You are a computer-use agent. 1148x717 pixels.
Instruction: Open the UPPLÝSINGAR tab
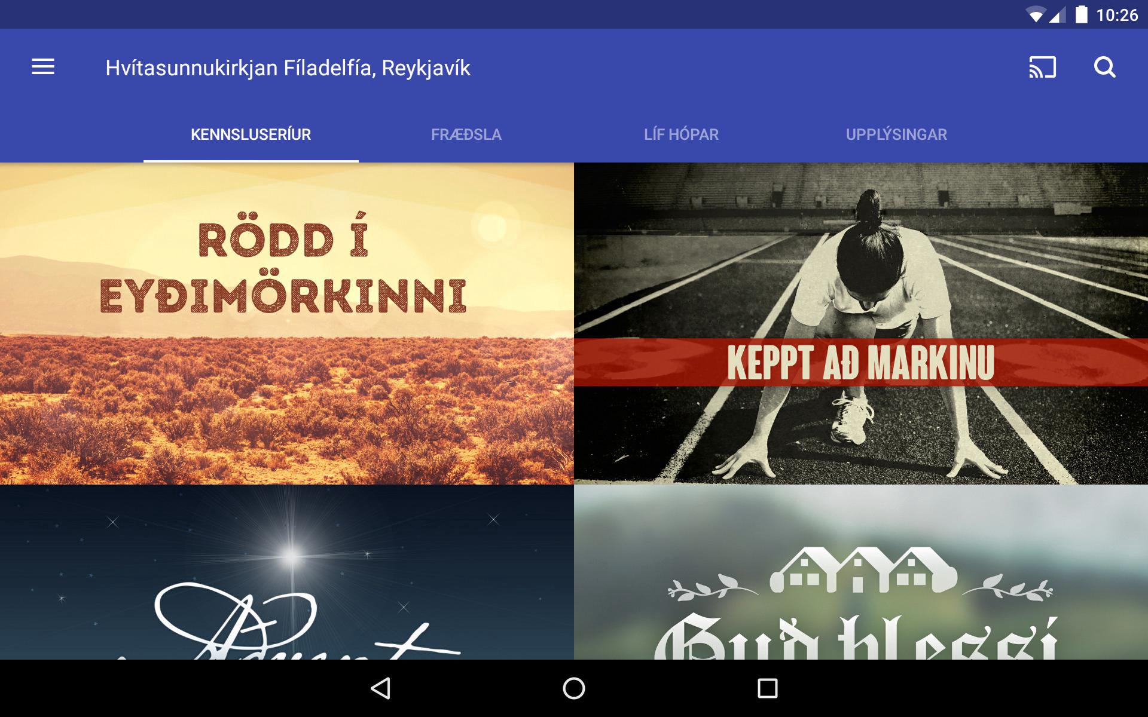(x=897, y=134)
